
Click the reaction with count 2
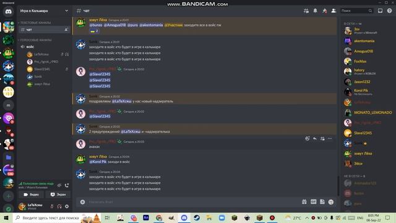coord(95,31)
